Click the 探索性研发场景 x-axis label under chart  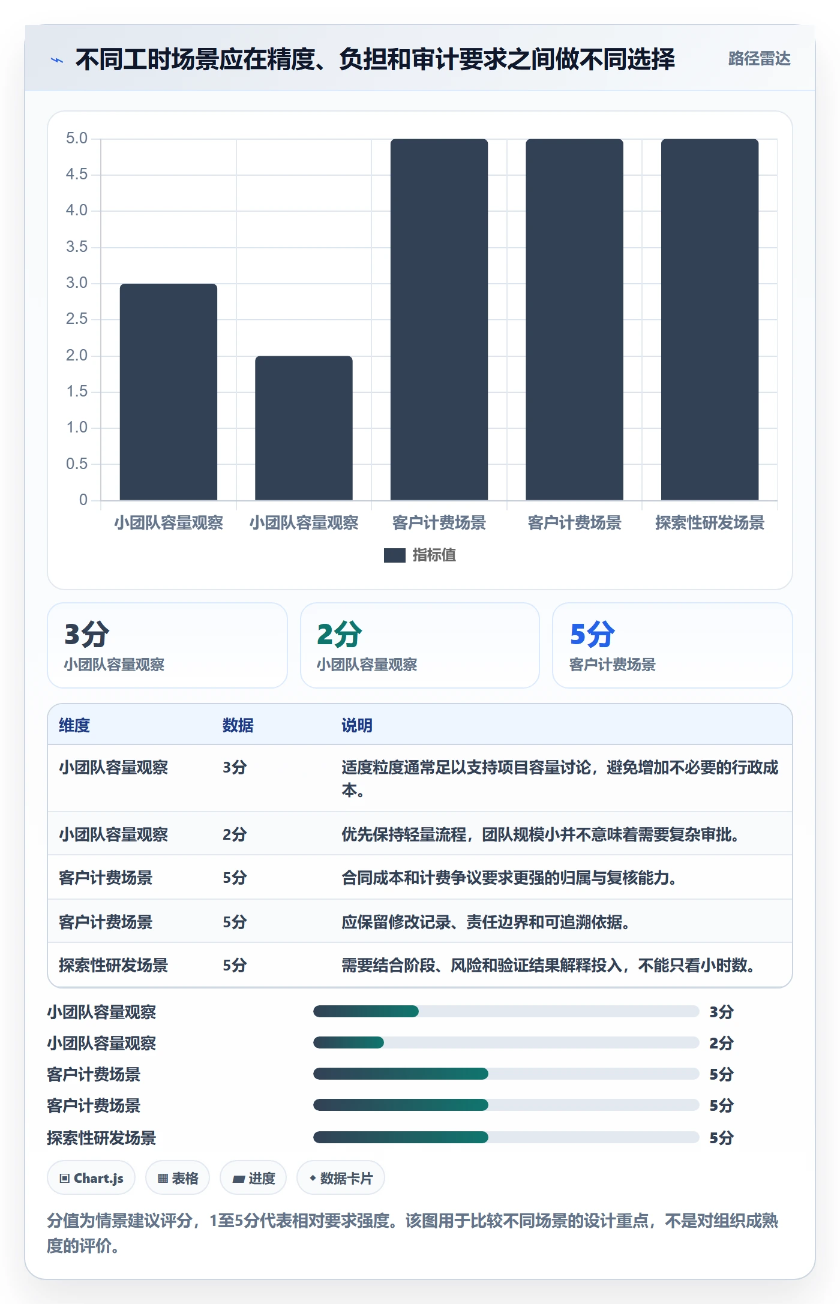pyautogui.click(x=710, y=523)
